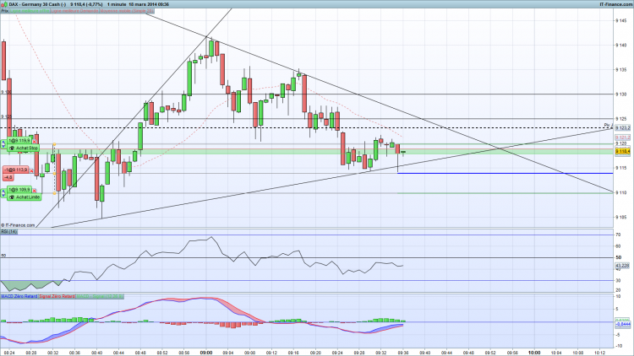Click the yellow current price tag 9 118,4
This screenshot has width=634, height=356.
click(623, 151)
